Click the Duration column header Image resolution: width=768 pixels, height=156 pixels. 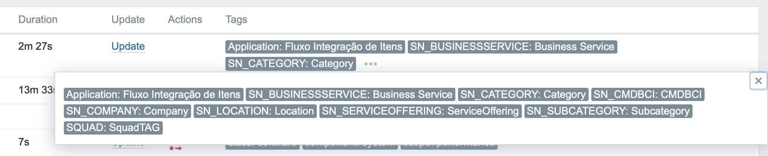38,20
